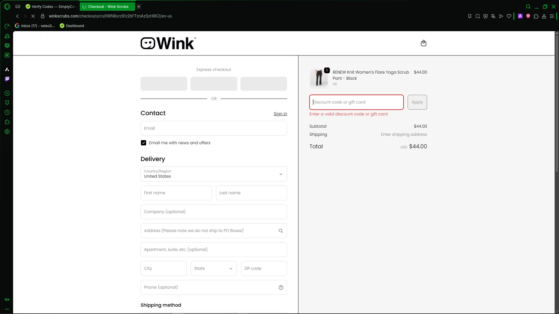The image size is (559, 314).
Task: Open the Easy Setup sliders icon
Action: (552, 16)
